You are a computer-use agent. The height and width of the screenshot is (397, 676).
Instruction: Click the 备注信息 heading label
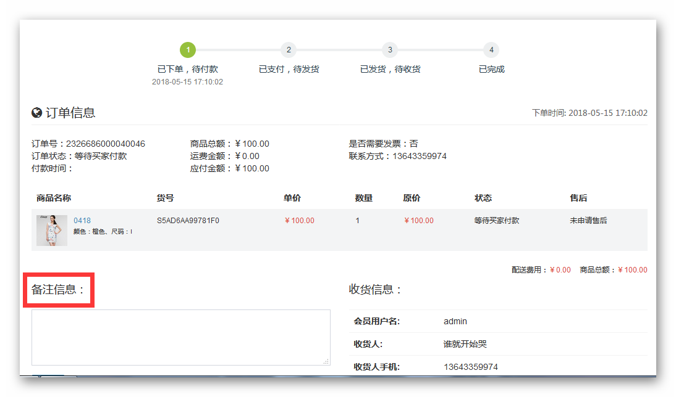58,289
